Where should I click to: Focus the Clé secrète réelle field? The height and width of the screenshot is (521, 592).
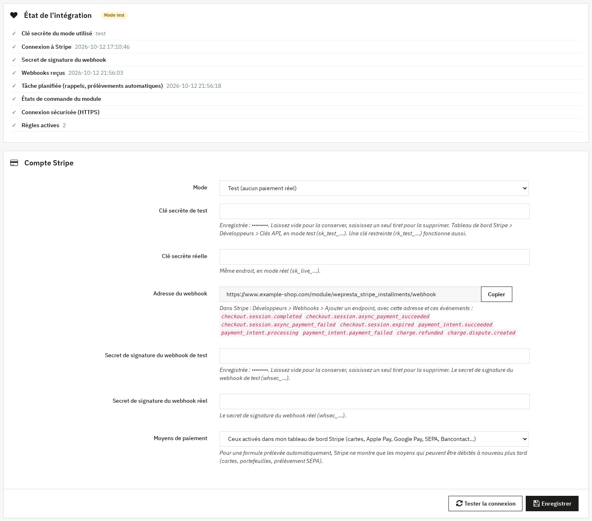[x=374, y=257]
